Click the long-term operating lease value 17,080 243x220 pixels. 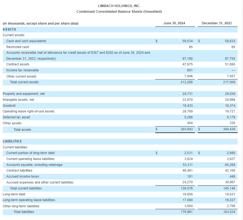click(x=188, y=200)
